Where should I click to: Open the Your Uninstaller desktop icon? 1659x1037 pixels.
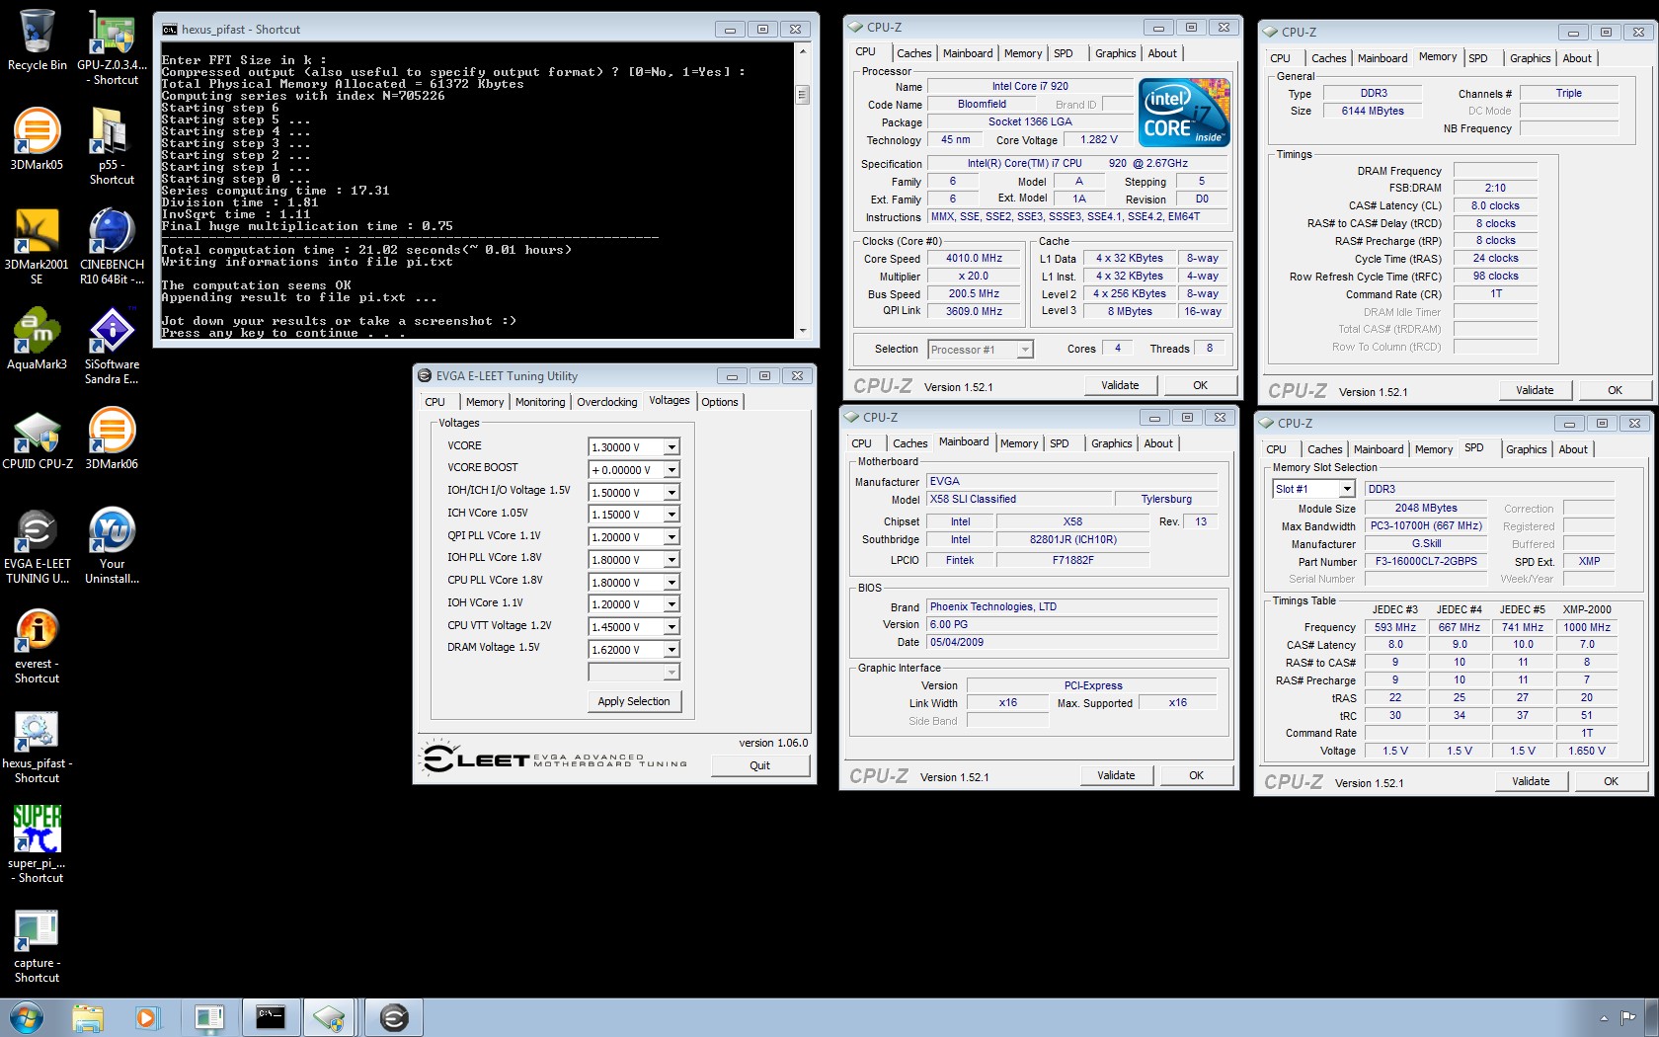(x=112, y=546)
